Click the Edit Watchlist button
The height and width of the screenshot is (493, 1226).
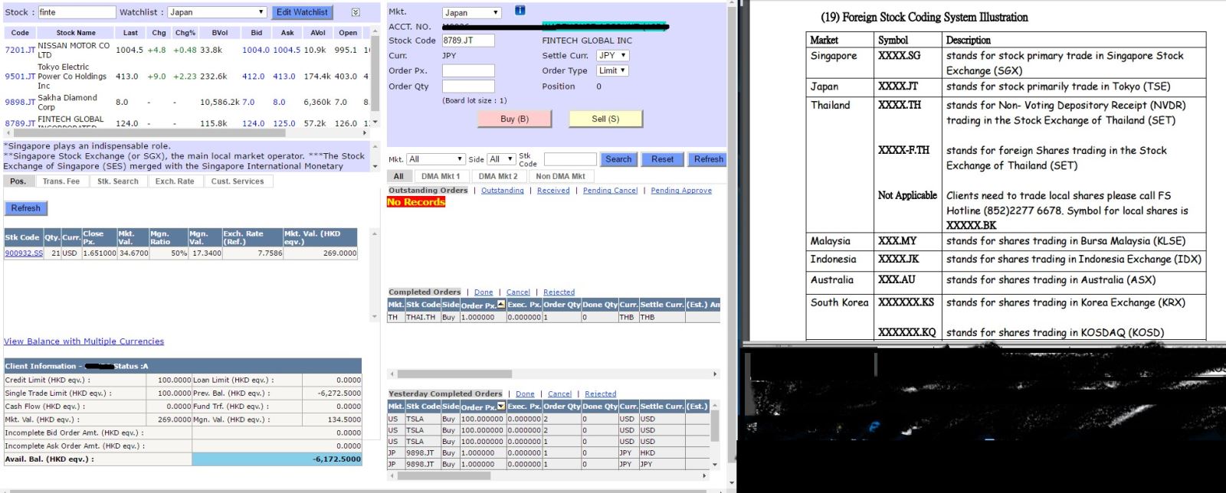coord(302,12)
